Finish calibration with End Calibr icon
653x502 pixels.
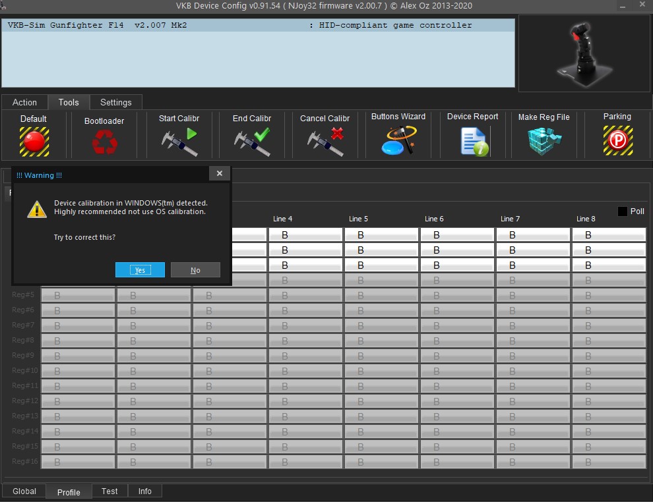252,142
